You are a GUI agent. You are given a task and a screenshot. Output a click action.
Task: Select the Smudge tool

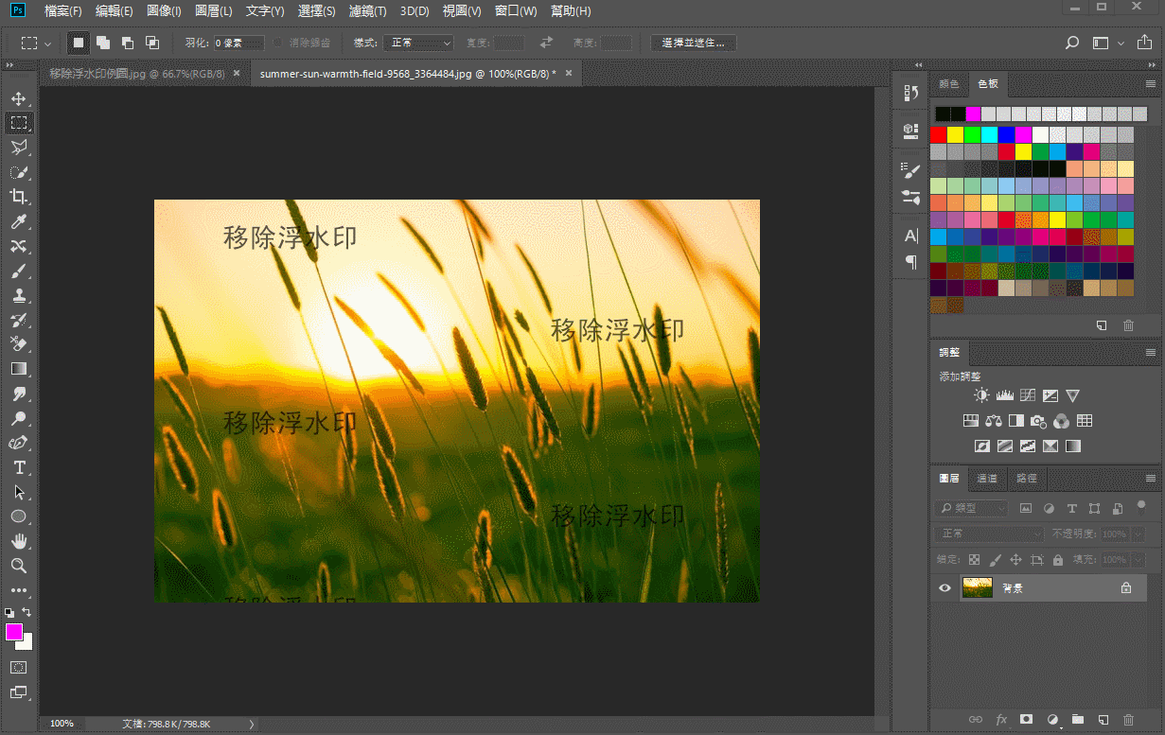(x=18, y=394)
